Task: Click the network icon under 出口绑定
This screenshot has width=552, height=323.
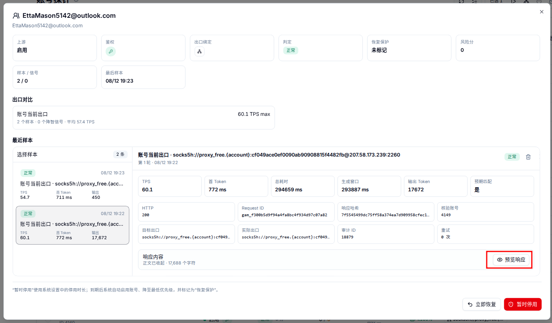Action: tap(199, 51)
